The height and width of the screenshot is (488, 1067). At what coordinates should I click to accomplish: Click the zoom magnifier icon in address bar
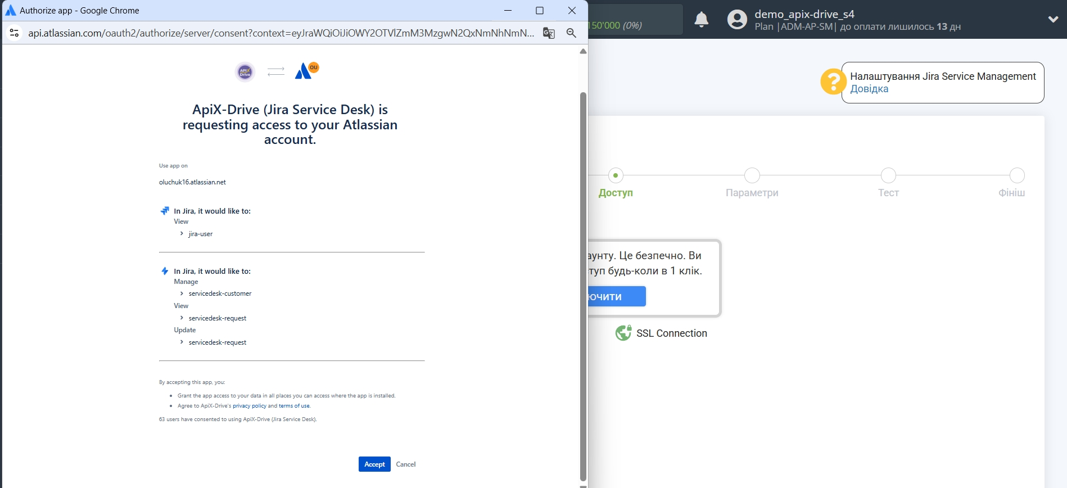tap(571, 33)
